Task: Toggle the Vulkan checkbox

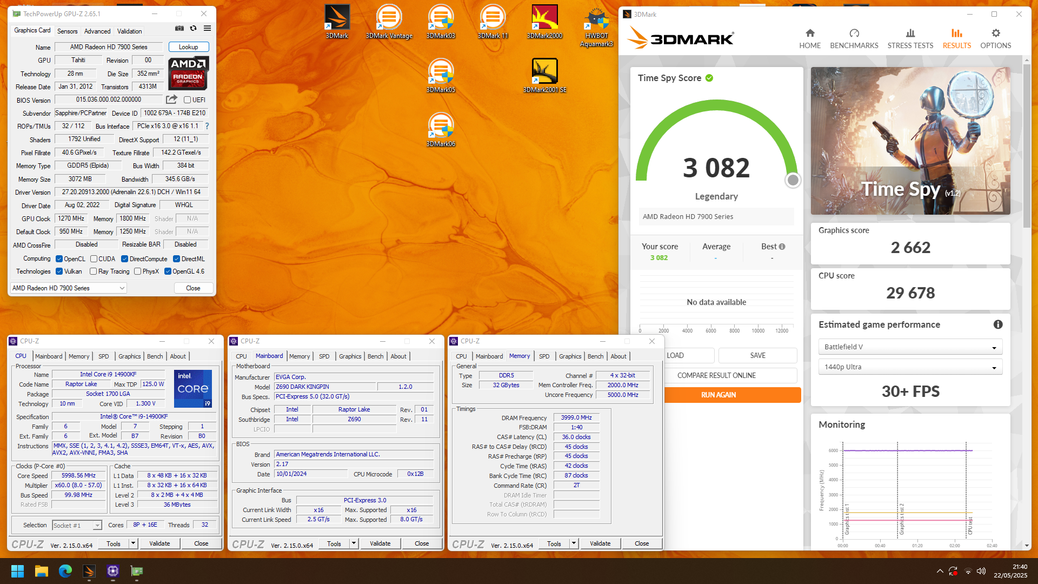Action: click(59, 271)
